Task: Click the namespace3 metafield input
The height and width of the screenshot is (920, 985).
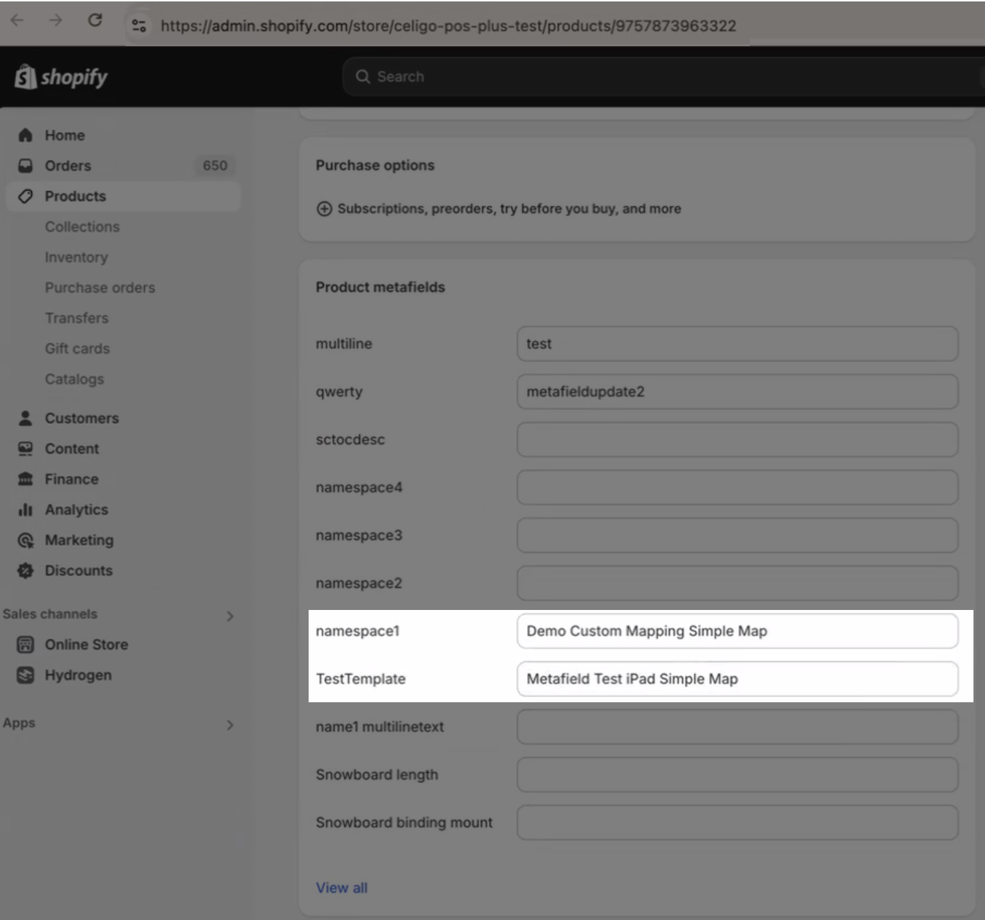Action: [737, 535]
